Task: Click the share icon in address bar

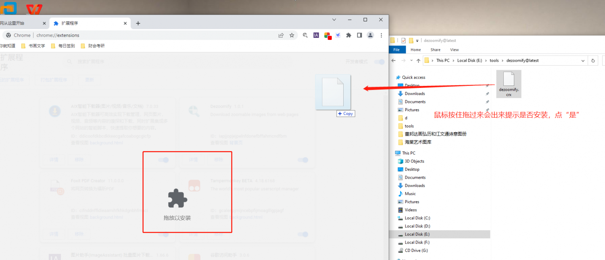Action: coord(281,35)
